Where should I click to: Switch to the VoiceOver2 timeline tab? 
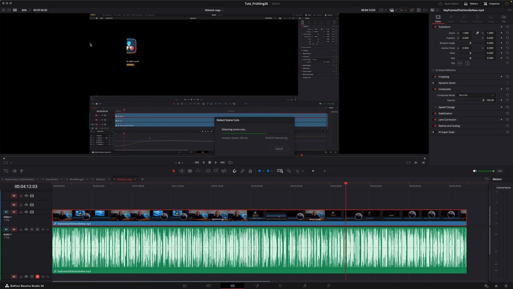click(x=52, y=179)
